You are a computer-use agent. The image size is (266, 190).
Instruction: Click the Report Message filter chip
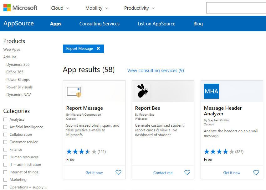pos(83,49)
